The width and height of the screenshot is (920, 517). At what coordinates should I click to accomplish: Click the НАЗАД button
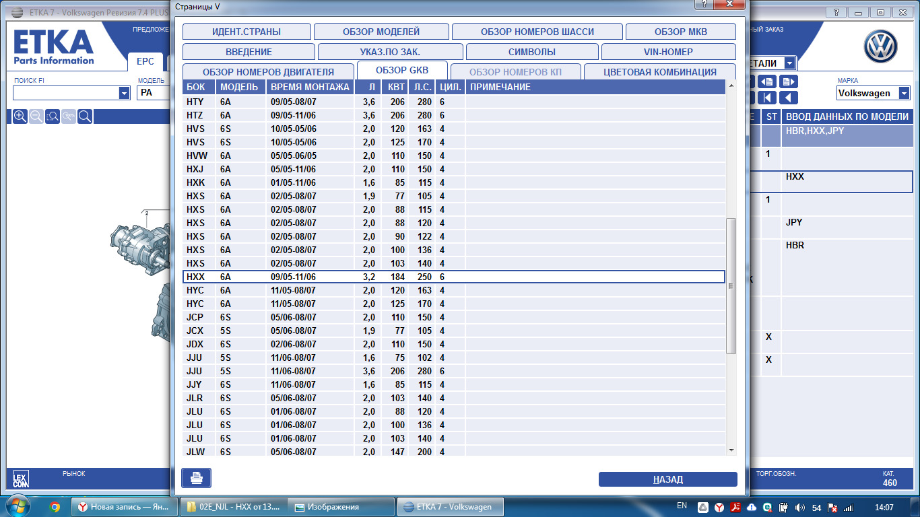coord(668,479)
